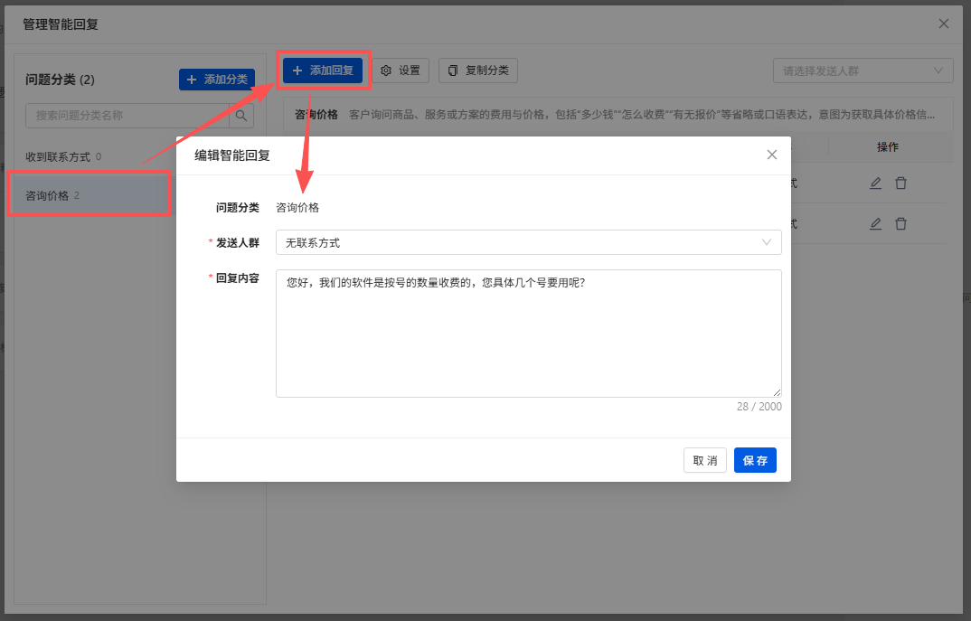
Task: Click the trash delete icon in the second table row
Action: 901,224
